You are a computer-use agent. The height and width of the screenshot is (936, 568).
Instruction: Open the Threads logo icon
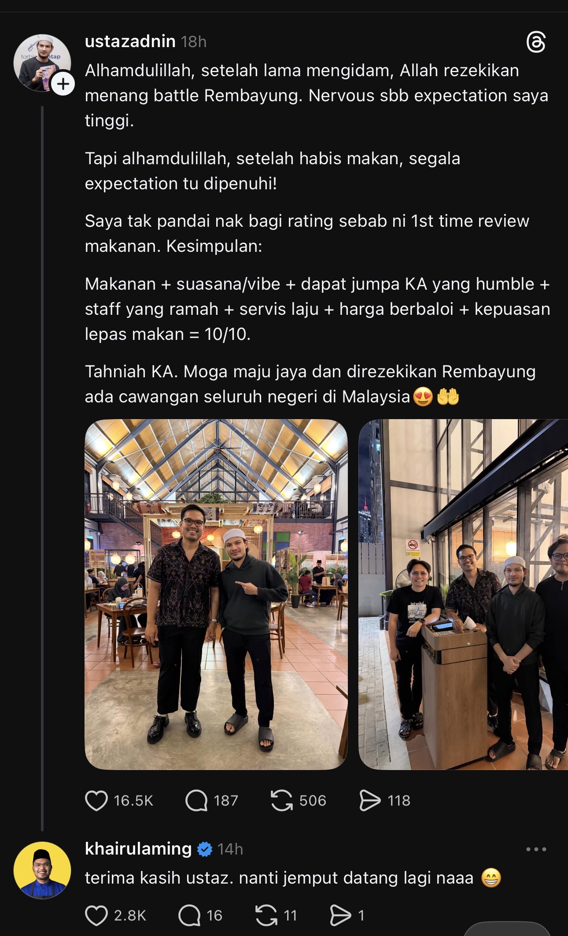click(x=536, y=42)
